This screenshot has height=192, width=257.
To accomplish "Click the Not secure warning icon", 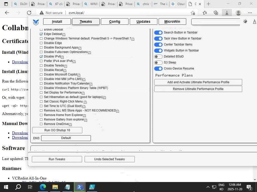I will pyautogui.click(x=42, y=13).
